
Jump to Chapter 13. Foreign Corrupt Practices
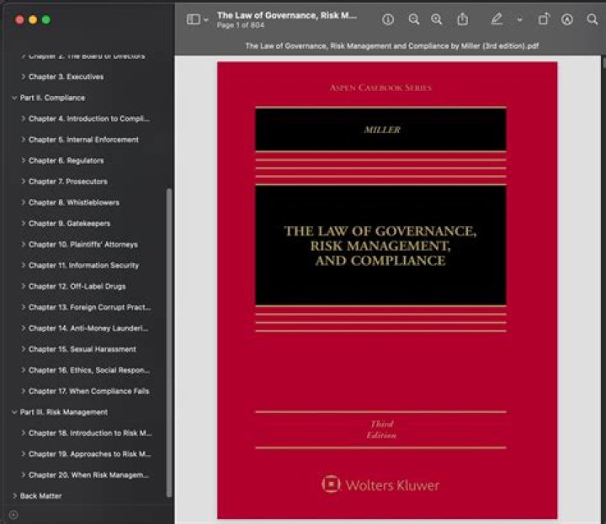(x=90, y=307)
